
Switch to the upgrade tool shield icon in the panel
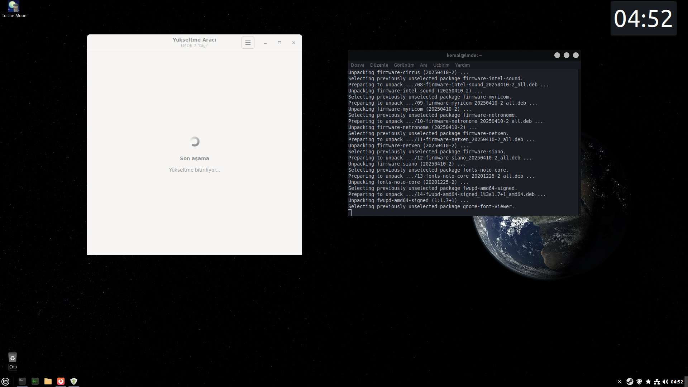click(x=74, y=381)
